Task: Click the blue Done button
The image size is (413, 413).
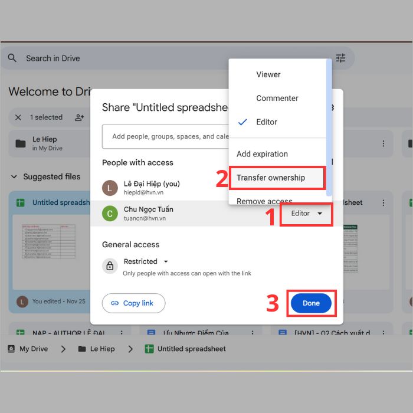Action: tap(311, 303)
